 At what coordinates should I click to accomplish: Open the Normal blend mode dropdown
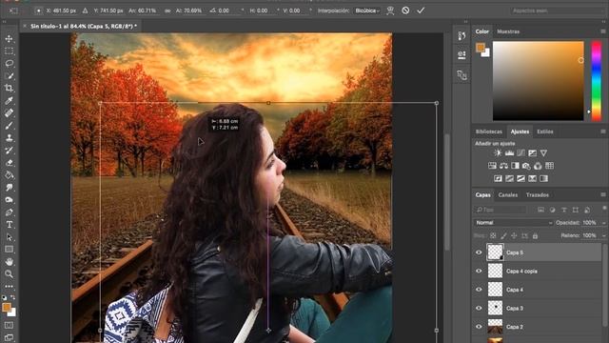coord(513,222)
